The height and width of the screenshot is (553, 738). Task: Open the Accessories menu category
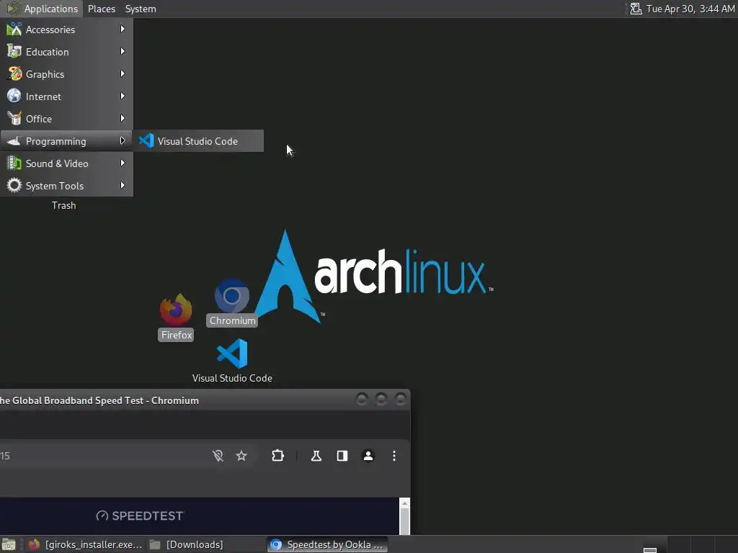(66, 30)
